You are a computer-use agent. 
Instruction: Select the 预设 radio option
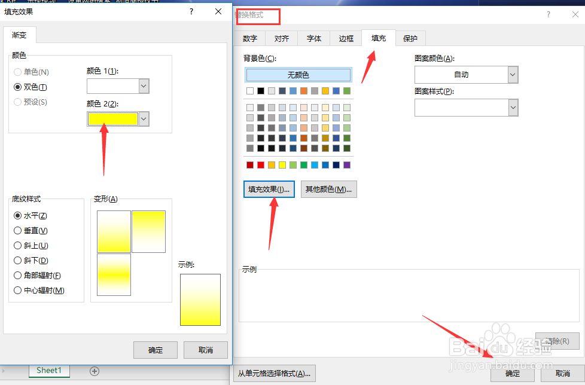[31, 102]
